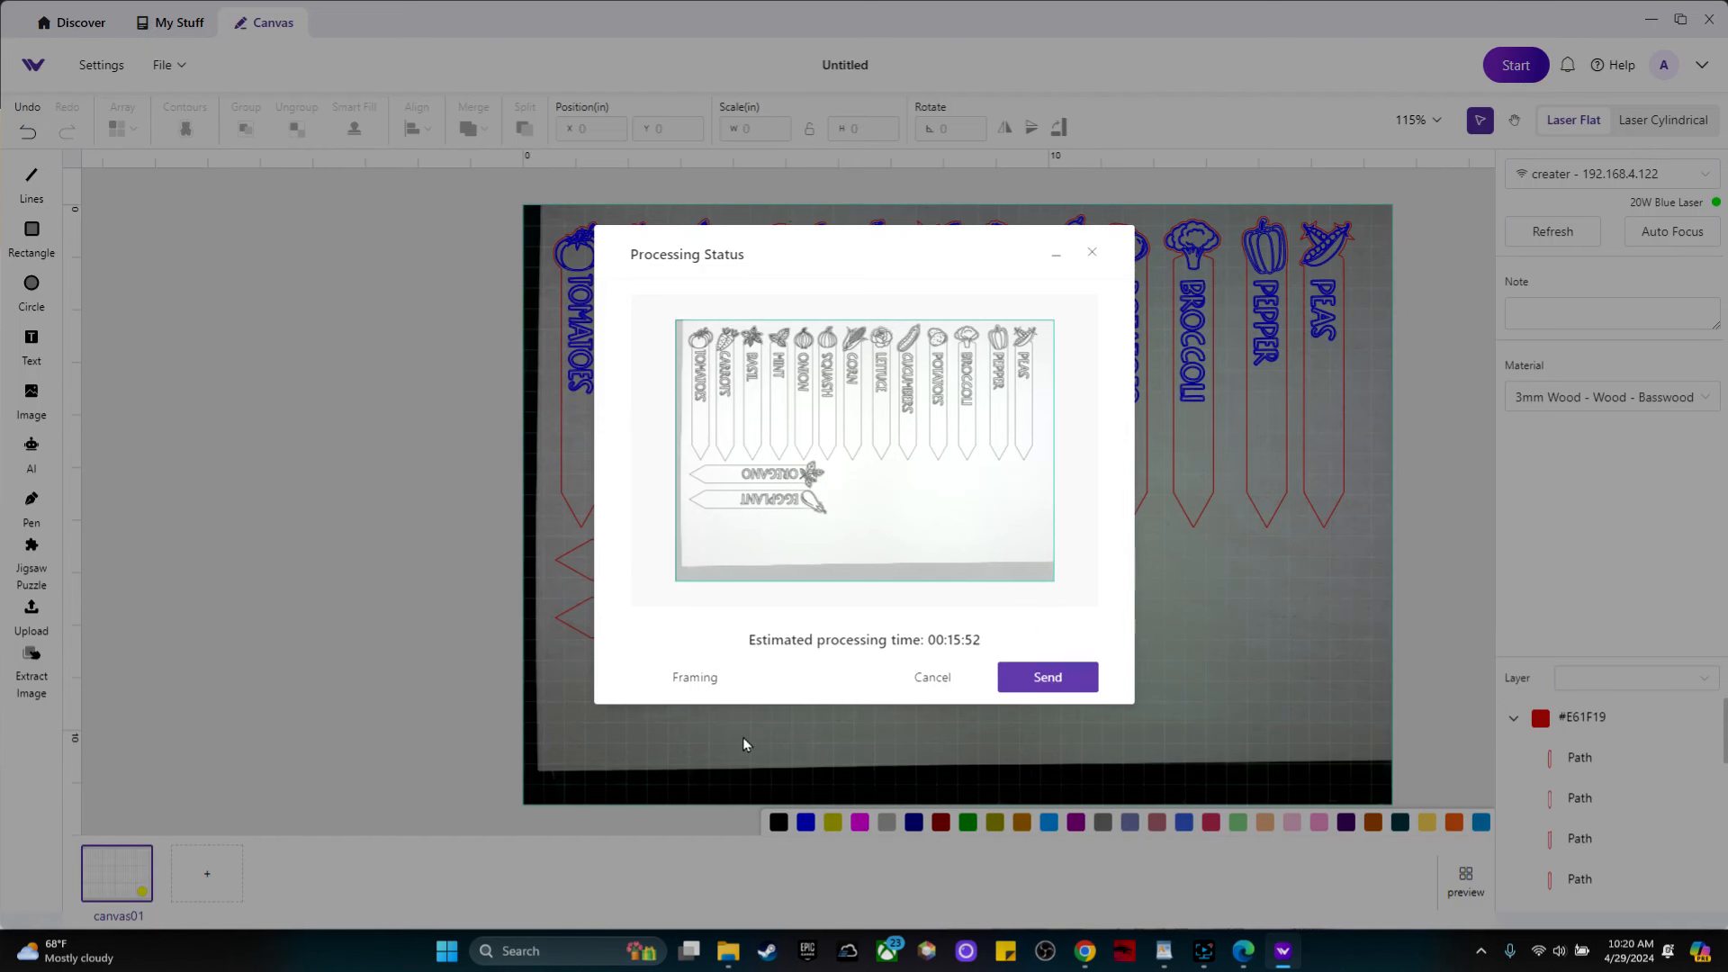
Task: Open Windows Start menu
Action: coord(446,951)
